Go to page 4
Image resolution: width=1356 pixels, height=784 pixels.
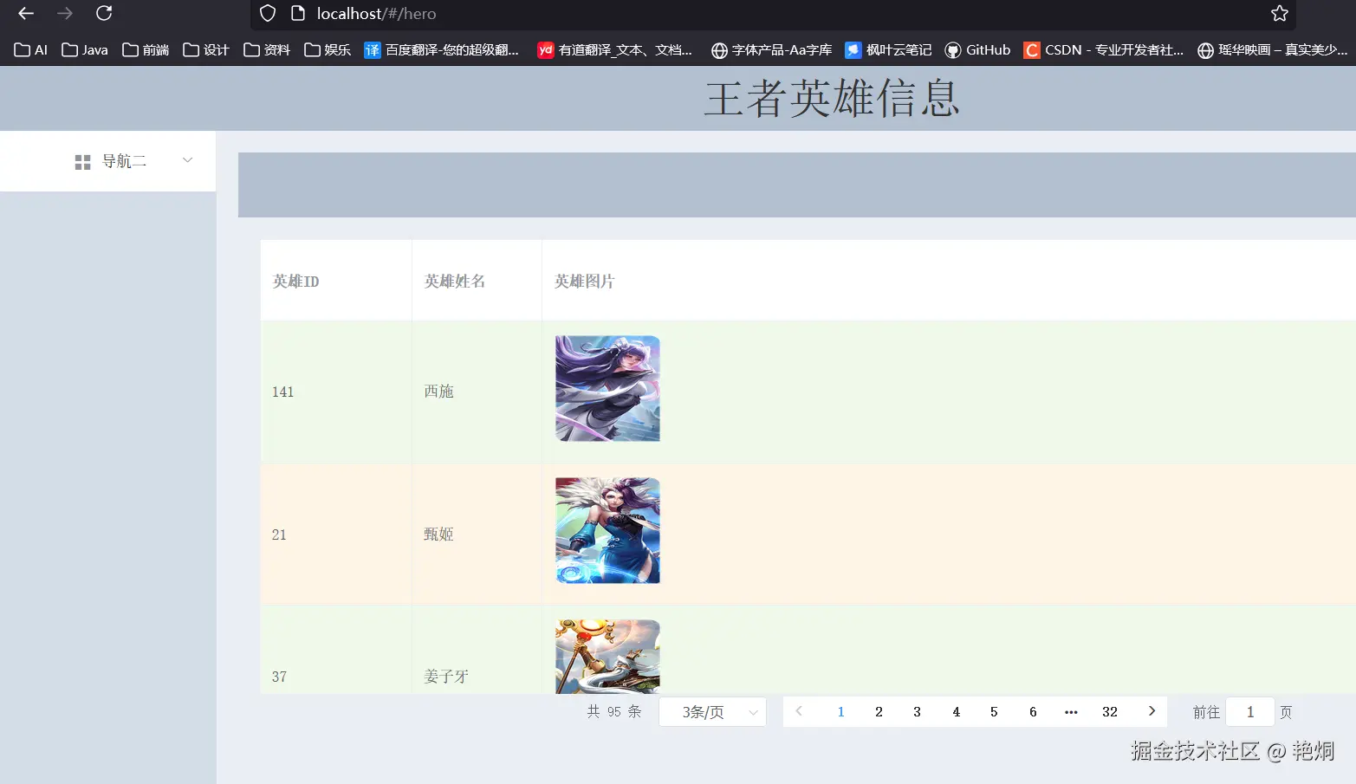coord(956,712)
